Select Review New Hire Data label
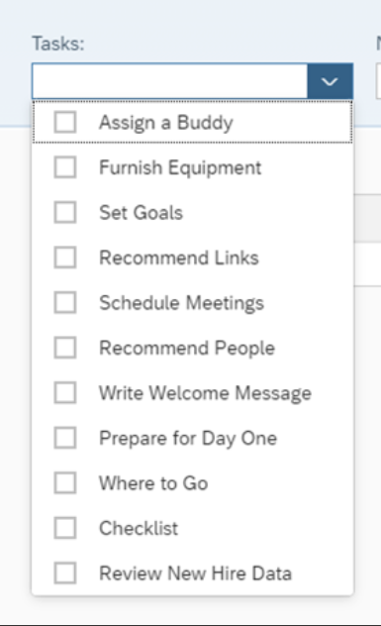Screen dimensions: 381x626 (196, 574)
